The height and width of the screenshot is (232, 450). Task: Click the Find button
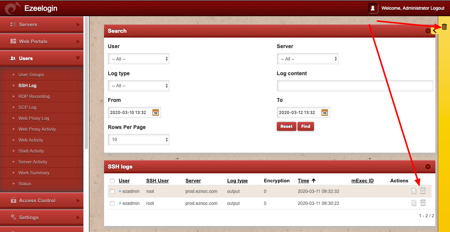pos(306,126)
